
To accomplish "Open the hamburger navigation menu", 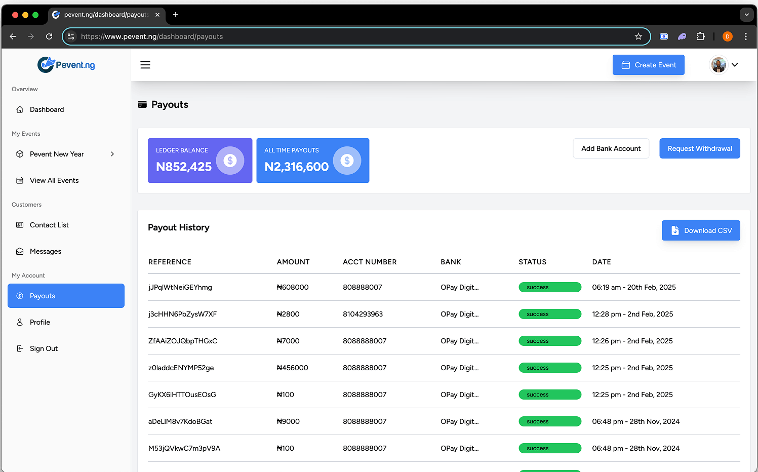I will 145,65.
